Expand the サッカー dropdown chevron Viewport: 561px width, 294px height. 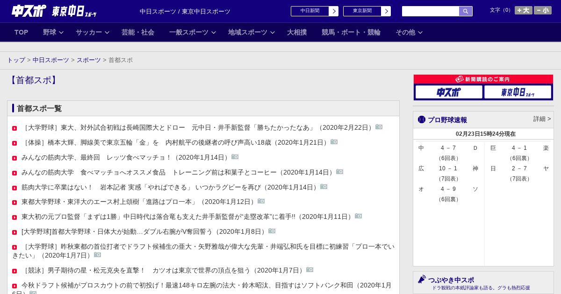pyautogui.click(x=107, y=32)
